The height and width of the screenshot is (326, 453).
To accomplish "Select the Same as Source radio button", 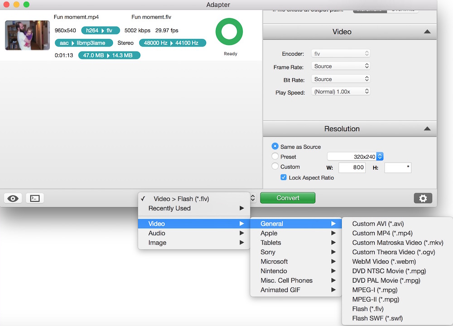I will point(275,146).
